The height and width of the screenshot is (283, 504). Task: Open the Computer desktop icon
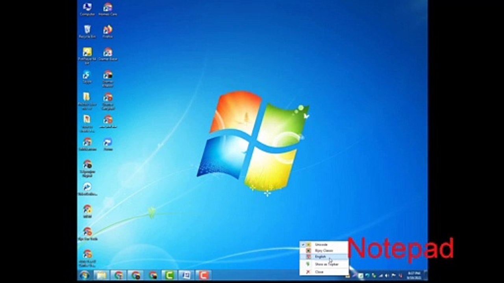[x=87, y=9]
